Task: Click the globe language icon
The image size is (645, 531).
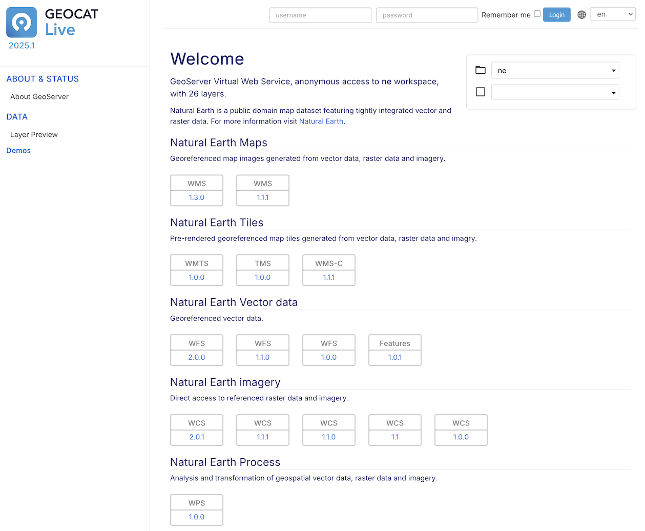Action: click(x=581, y=15)
